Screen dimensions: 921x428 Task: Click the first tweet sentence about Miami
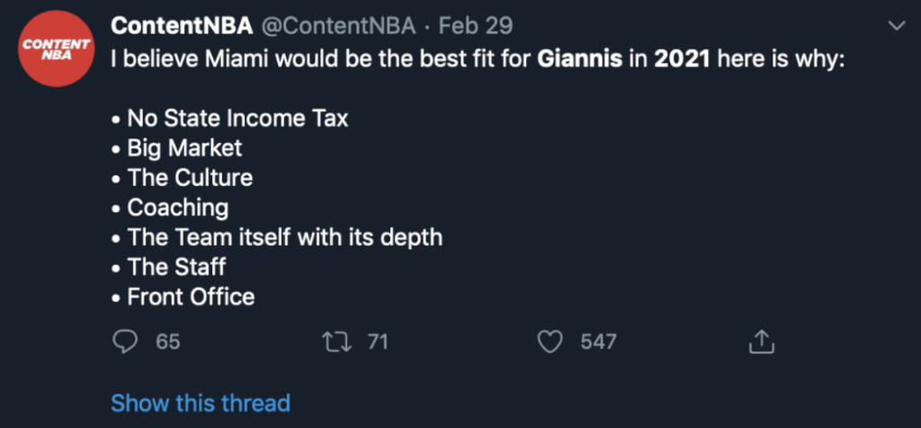pos(478,60)
